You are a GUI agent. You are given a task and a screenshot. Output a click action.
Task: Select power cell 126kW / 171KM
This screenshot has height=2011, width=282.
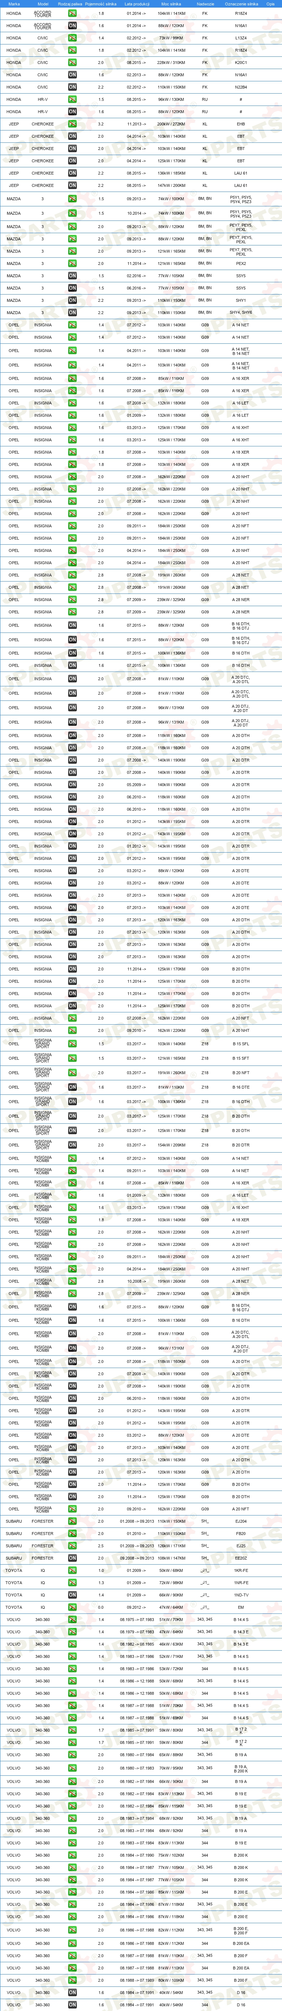pyautogui.click(x=171, y=1546)
